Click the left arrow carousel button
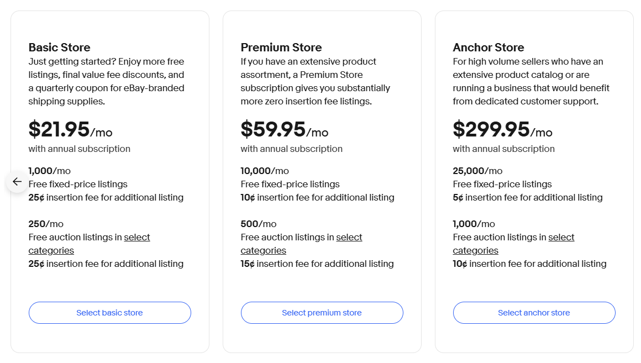 pos(17,181)
